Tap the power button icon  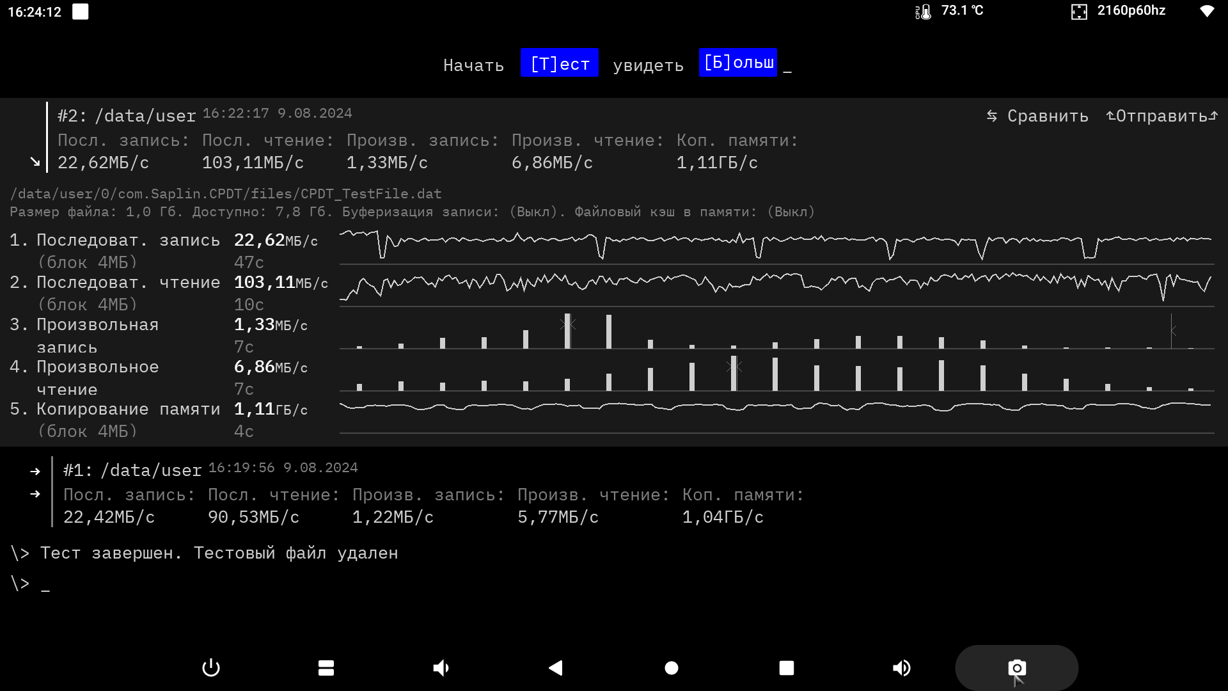coord(211,668)
